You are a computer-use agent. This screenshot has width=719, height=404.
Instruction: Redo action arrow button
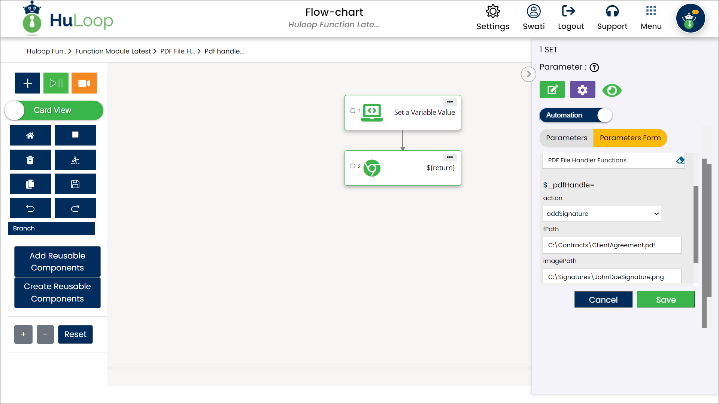tap(75, 208)
